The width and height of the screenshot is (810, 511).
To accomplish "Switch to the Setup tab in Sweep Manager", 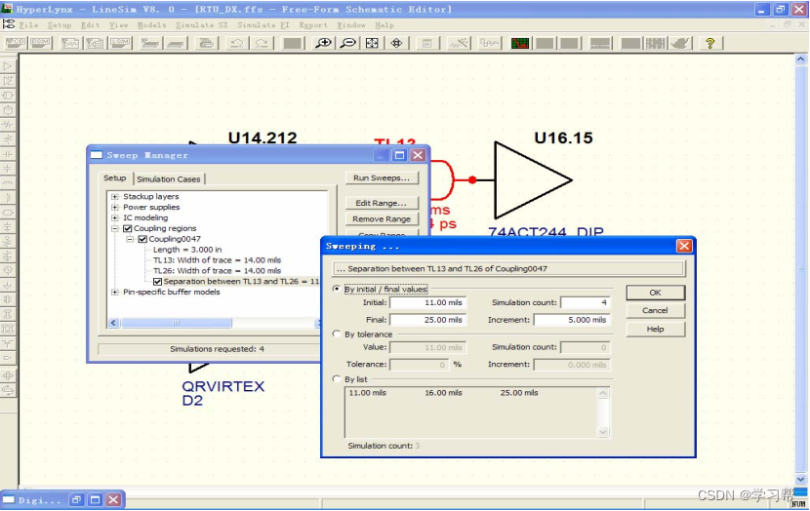I will (115, 178).
